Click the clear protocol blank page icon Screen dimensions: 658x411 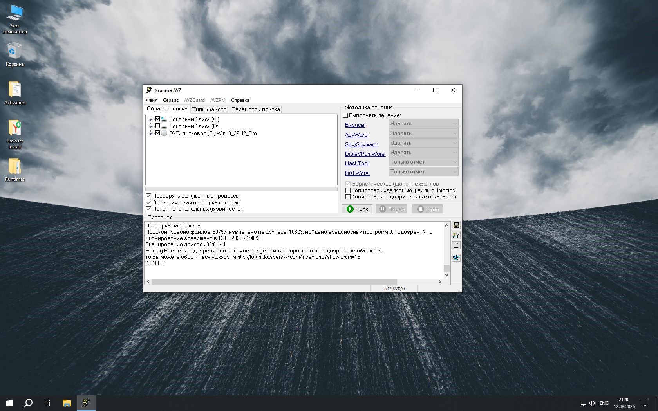456,245
